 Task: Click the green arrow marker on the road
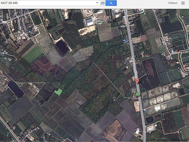pyautogui.click(x=137, y=95)
